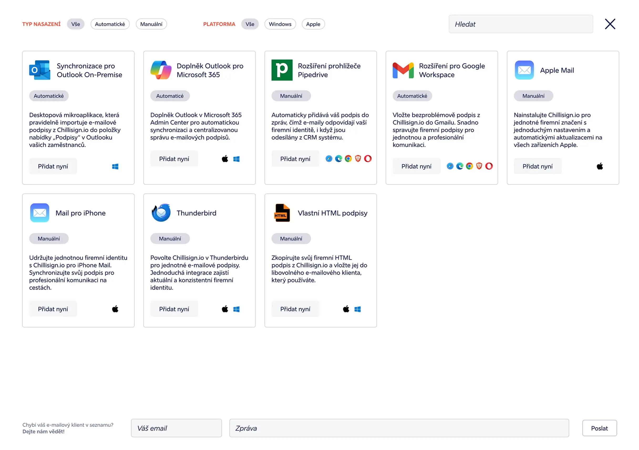Screen dimensions: 639x450
Task: Click title Rozšíření prohlížeče Pipedrive
Action: click(329, 70)
